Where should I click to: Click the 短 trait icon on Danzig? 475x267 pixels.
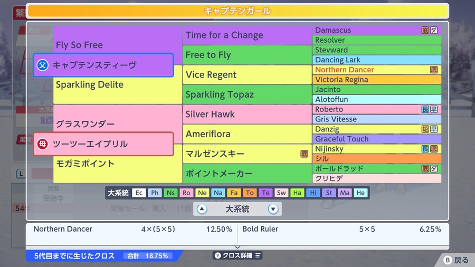coord(425,129)
